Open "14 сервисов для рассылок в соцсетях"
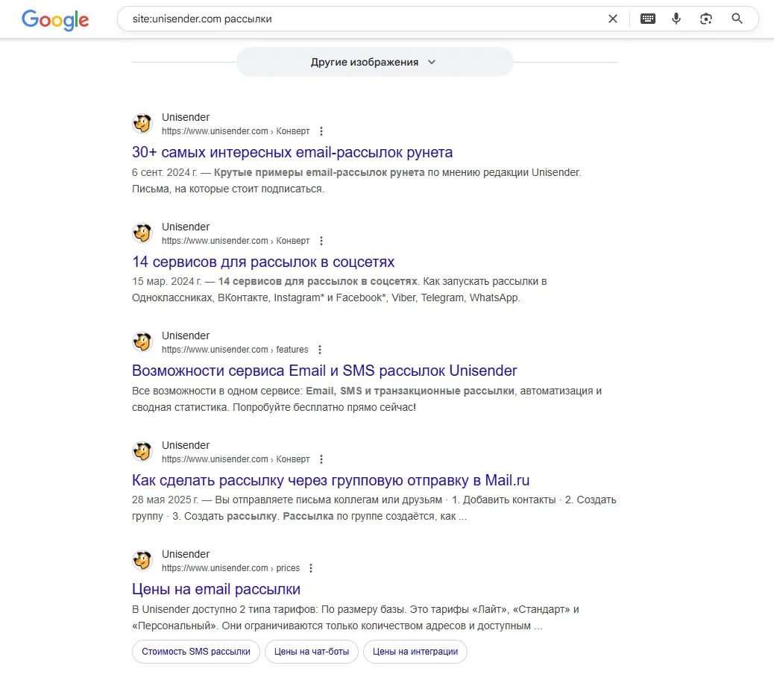This screenshot has height=677, width=774. 263,262
